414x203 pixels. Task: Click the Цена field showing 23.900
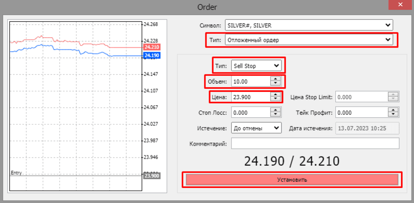pyautogui.click(x=250, y=97)
